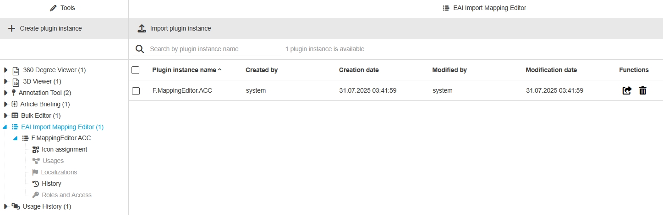Click the trash delete icon in Functions
The image size is (663, 215).
[x=643, y=91]
